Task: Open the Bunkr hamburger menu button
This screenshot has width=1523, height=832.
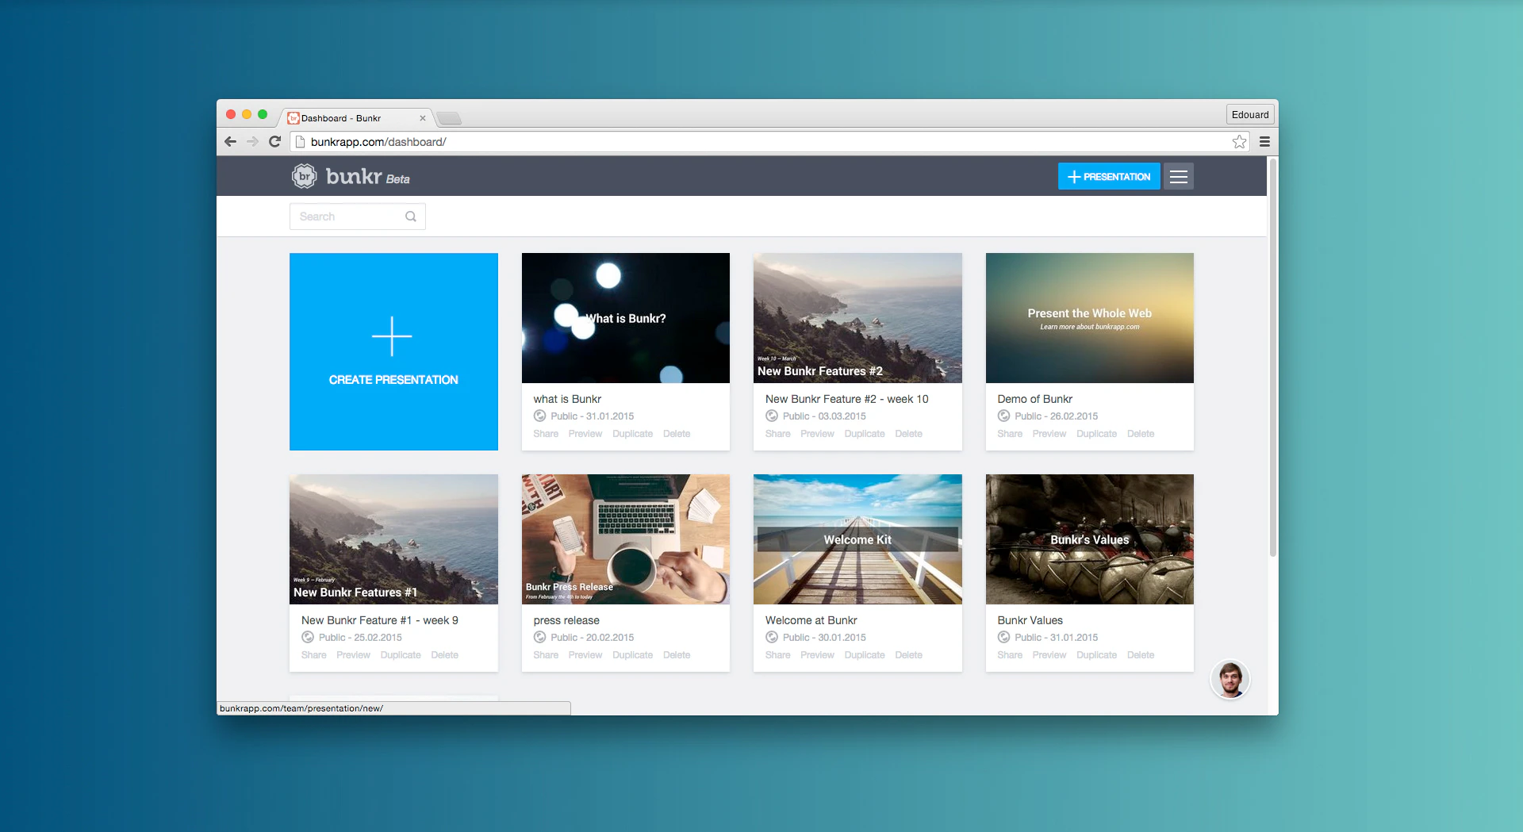Action: click(x=1179, y=176)
